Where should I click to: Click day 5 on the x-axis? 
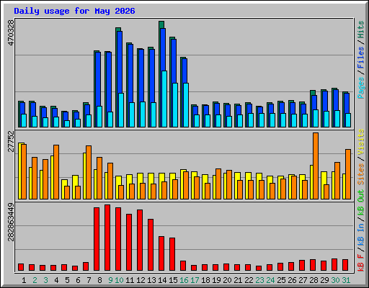[x=67, y=280]
